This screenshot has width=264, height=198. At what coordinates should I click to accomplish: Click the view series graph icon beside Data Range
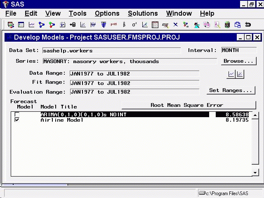click(231, 74)
